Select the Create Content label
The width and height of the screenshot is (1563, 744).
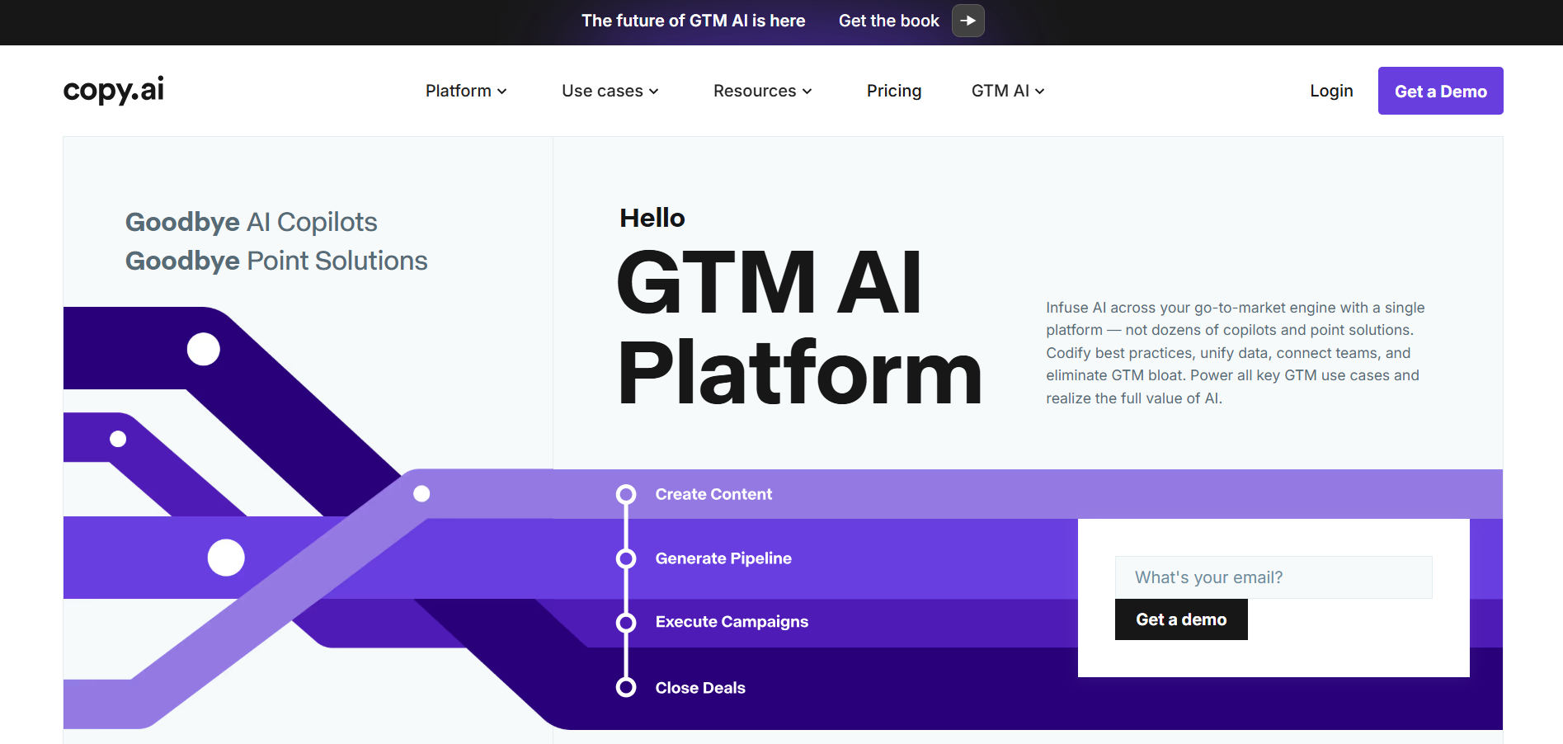click(x=713, y=494)
